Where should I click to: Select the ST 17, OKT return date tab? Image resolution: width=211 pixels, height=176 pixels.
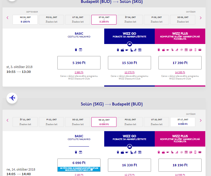tap(183, 122)
